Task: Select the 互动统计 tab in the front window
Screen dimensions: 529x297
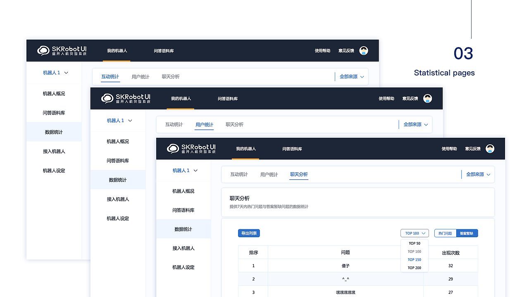Action: (x=239, y=174)
